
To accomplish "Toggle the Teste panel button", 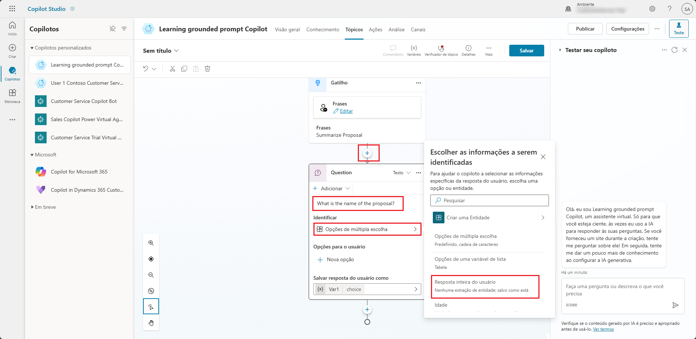I will point(679,29).
